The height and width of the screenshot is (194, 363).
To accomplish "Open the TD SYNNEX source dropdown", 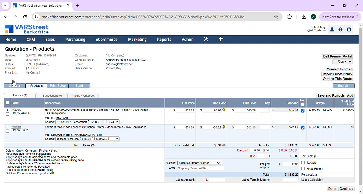I will click(87, 122).
